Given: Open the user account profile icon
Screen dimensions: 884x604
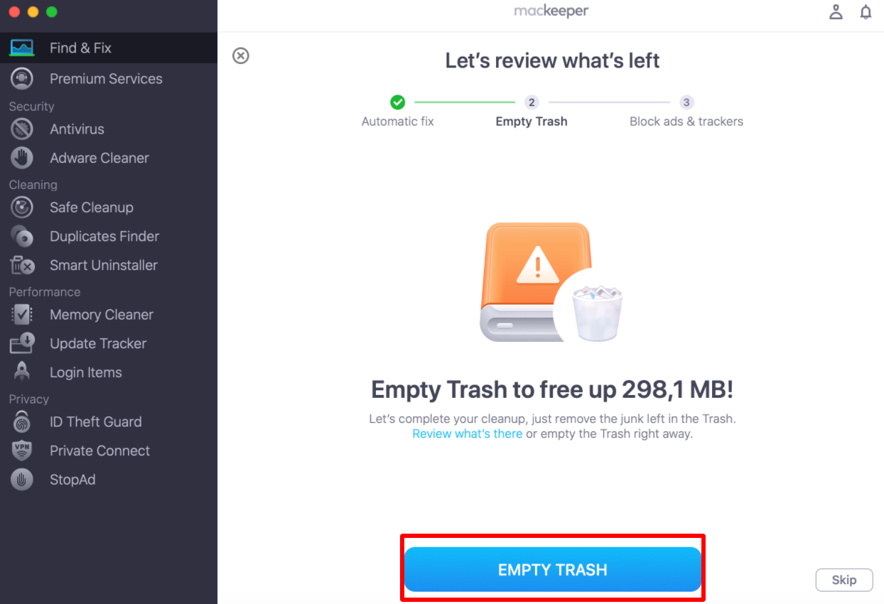Looking at the screenshot, I should (x=836, y=12).
